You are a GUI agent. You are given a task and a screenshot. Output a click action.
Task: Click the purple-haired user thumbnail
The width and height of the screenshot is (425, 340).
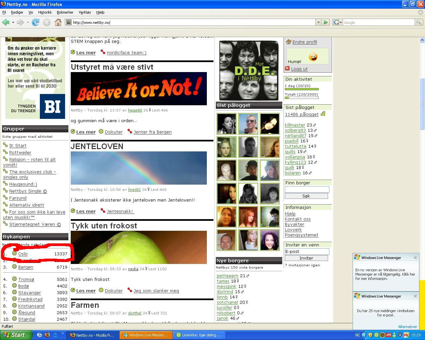tap(270, 240)
